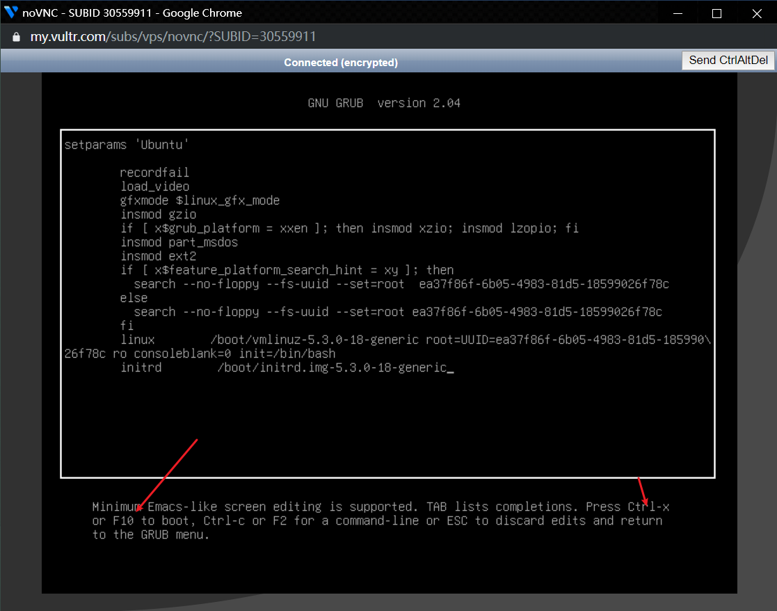This screenshot has height=611, width=777.
Task: Close the noVNC Chrome window
Action: point(758,13)
